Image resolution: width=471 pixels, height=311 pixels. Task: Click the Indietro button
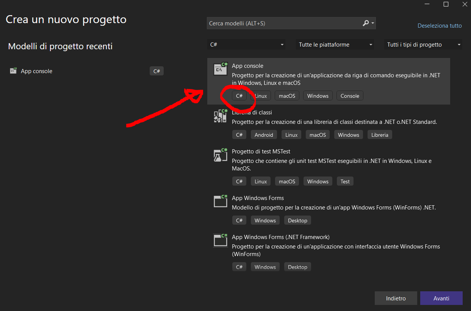click(x=396, y=298)
